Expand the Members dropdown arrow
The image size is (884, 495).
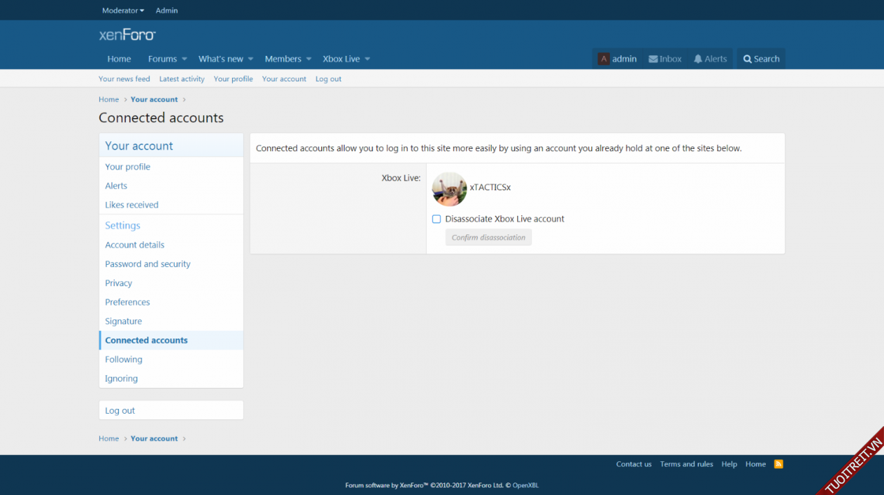tap(309, 59)
